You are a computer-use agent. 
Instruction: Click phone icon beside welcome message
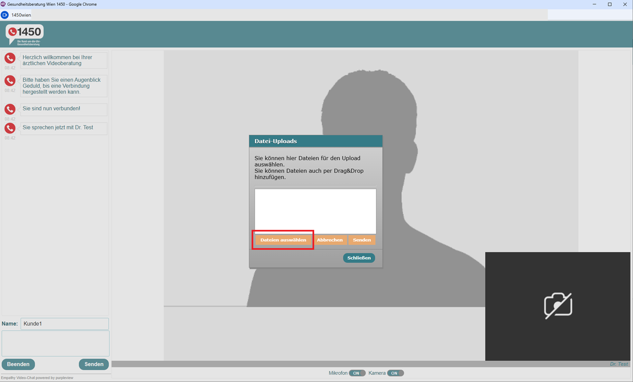click(10, 58)
